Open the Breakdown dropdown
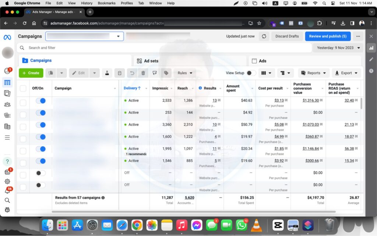This screenshot has height=236, width=377. 285,73
